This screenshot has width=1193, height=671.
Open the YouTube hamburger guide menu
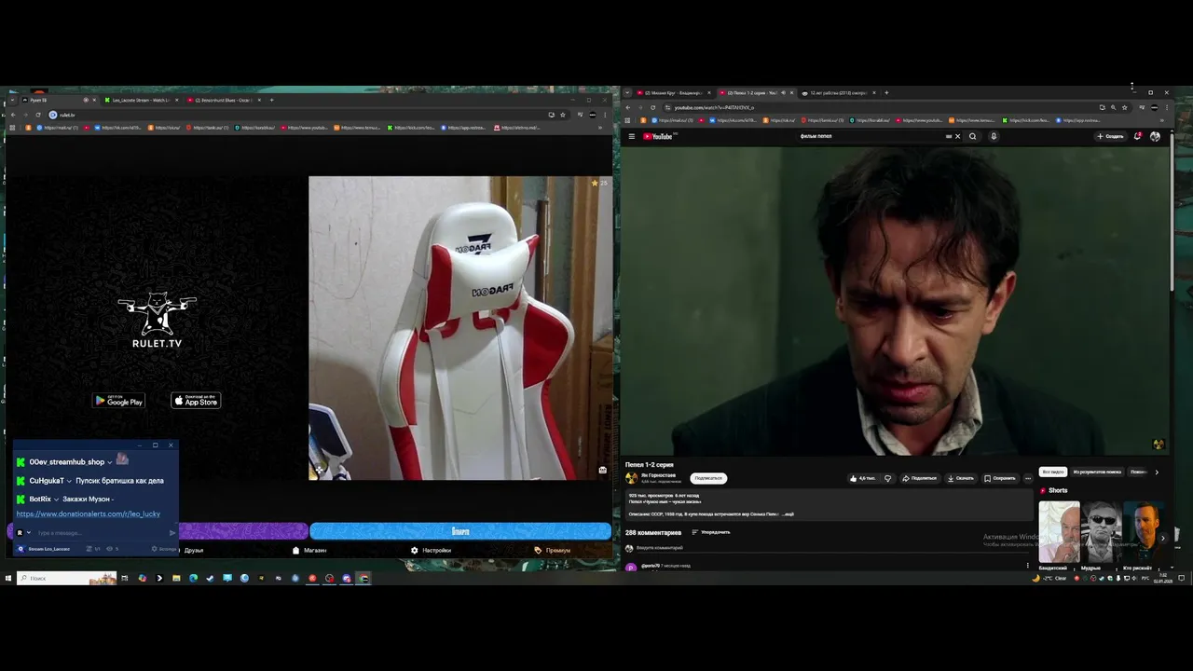coord(631,136)
